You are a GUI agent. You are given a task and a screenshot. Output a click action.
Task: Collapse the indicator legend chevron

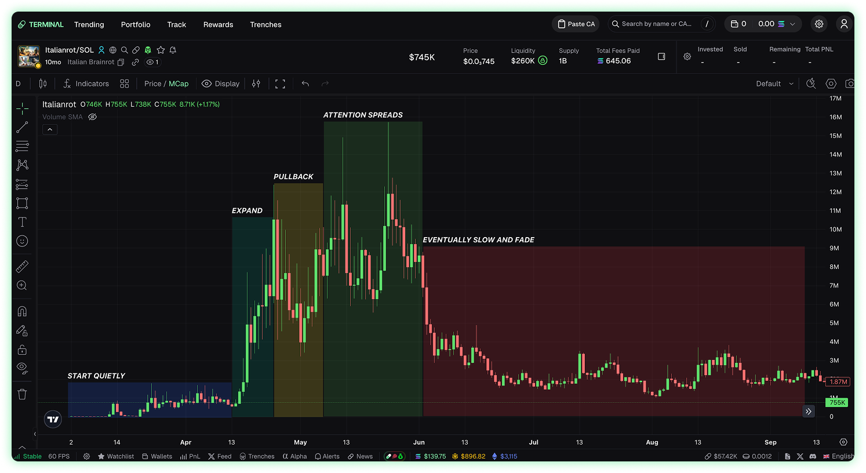pyautogui.click(x=50, y=130)
